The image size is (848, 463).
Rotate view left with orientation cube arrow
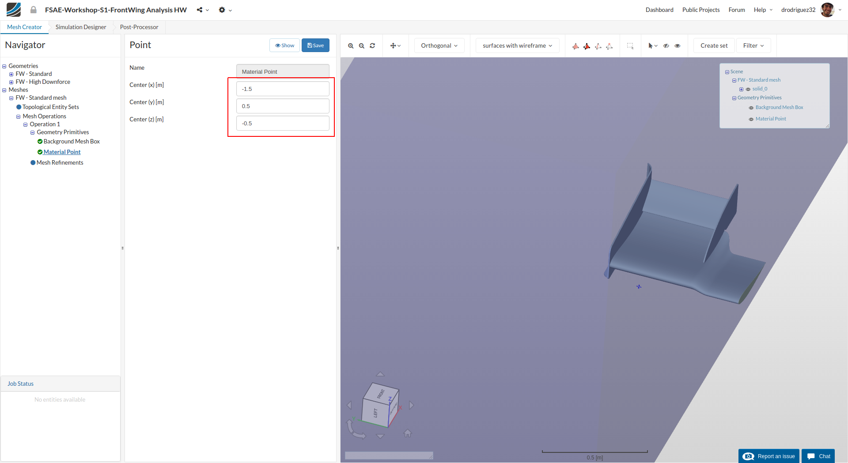[x=349, y=405]
